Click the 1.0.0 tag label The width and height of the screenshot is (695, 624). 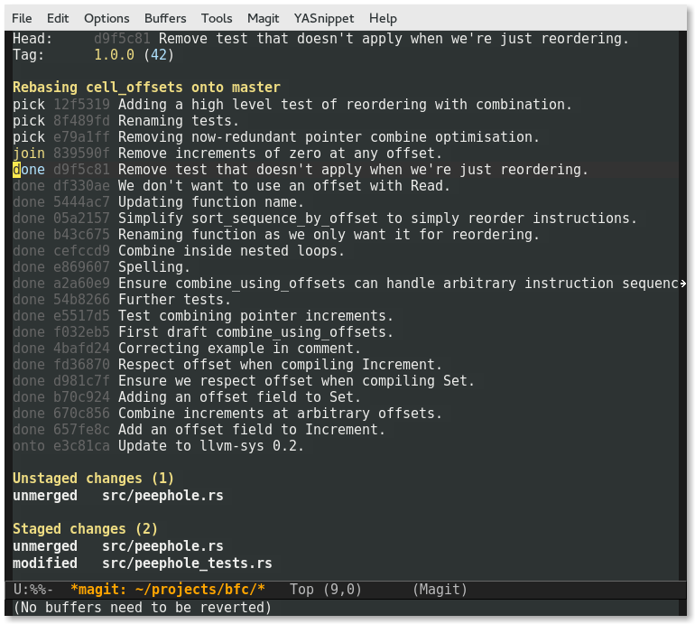[114, 55]
